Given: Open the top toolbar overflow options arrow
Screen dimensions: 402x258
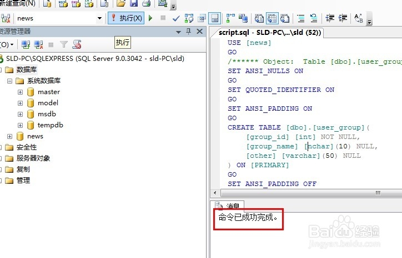Looking at the screenshot, I should coord(174,6).
